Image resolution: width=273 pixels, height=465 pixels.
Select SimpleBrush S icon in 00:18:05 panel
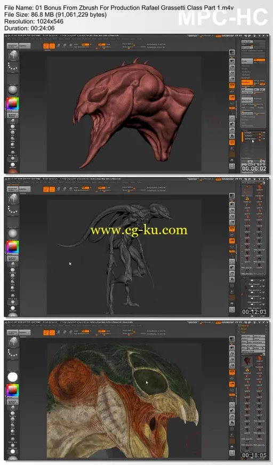click(247, 371)
